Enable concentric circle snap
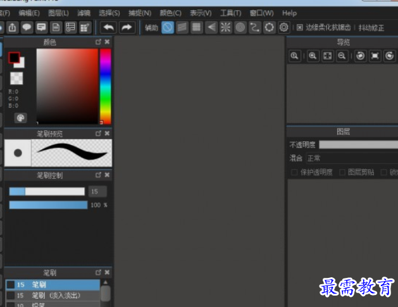Image resolution: width=398 pixels, height=307 pixels. click(240, 27)
